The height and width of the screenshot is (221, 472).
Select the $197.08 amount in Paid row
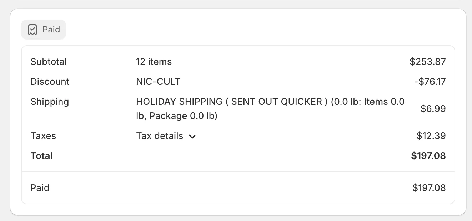click(429, 188)
